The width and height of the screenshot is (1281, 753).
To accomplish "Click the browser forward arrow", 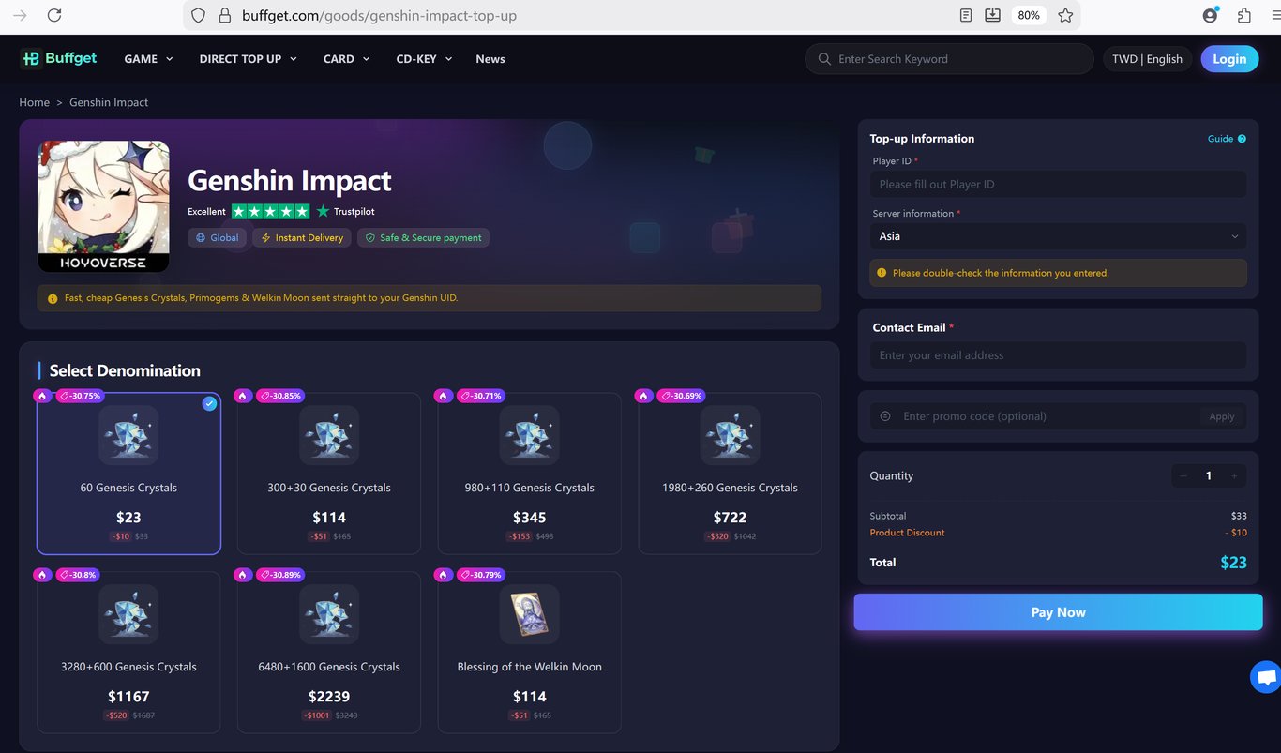I will [x=20, y=15].
